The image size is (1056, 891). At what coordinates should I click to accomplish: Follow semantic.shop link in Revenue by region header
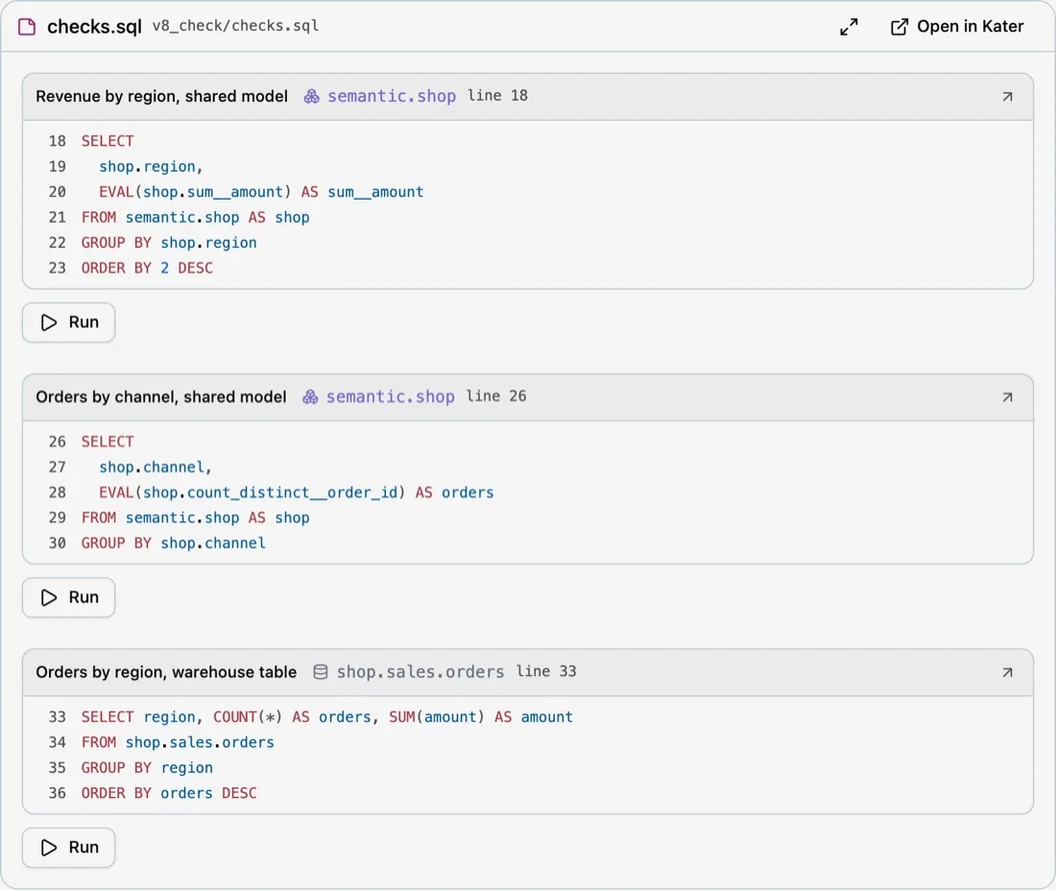coord(392,96)
